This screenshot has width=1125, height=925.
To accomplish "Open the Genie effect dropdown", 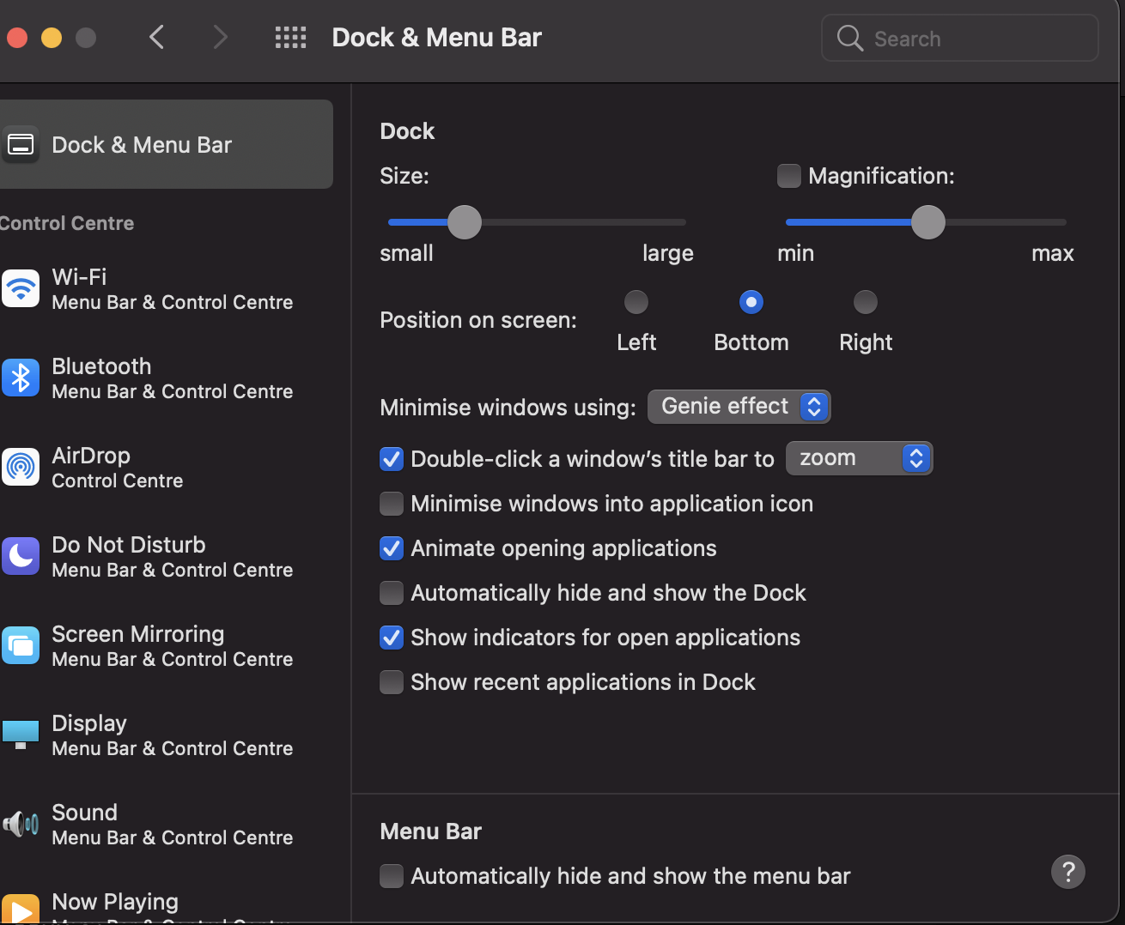I will [739, 407].
